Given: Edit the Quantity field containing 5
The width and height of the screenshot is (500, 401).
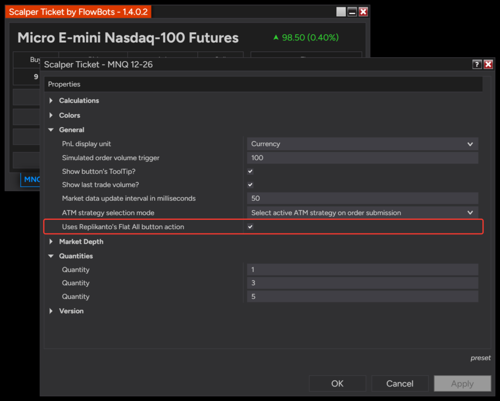Looking at the screenshot, I should (x=362, y=296).
